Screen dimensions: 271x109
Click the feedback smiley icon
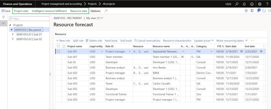point(252,4)
